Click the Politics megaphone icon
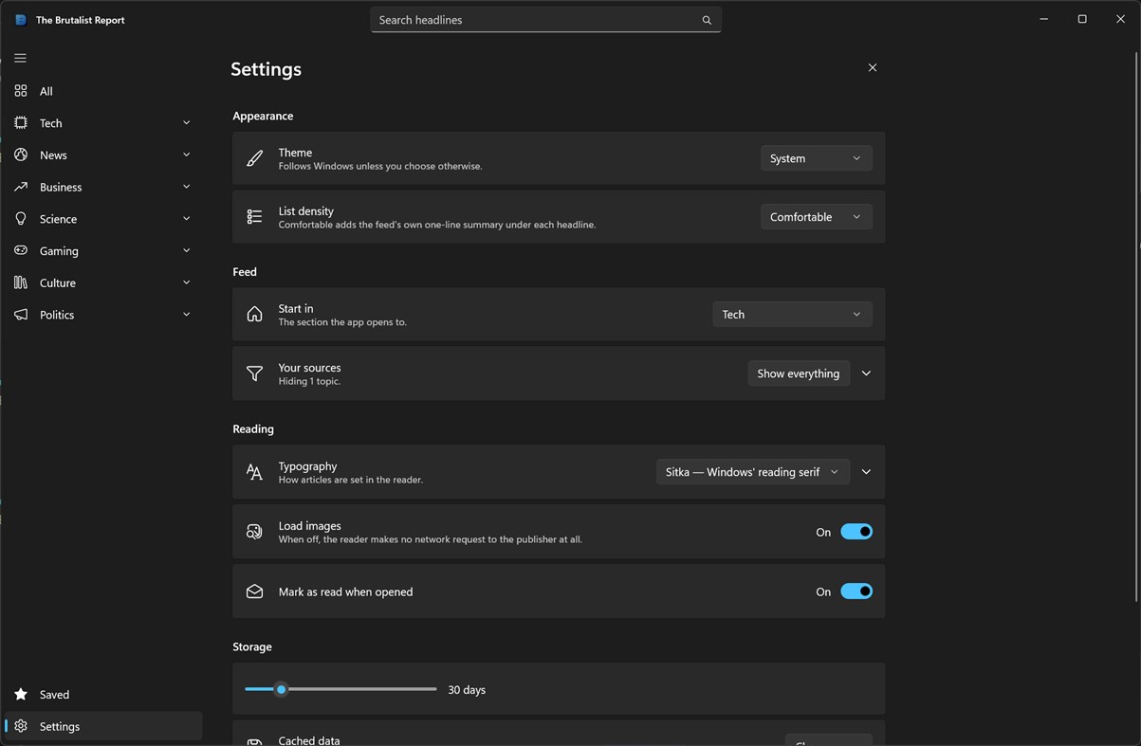 point(21,315)
